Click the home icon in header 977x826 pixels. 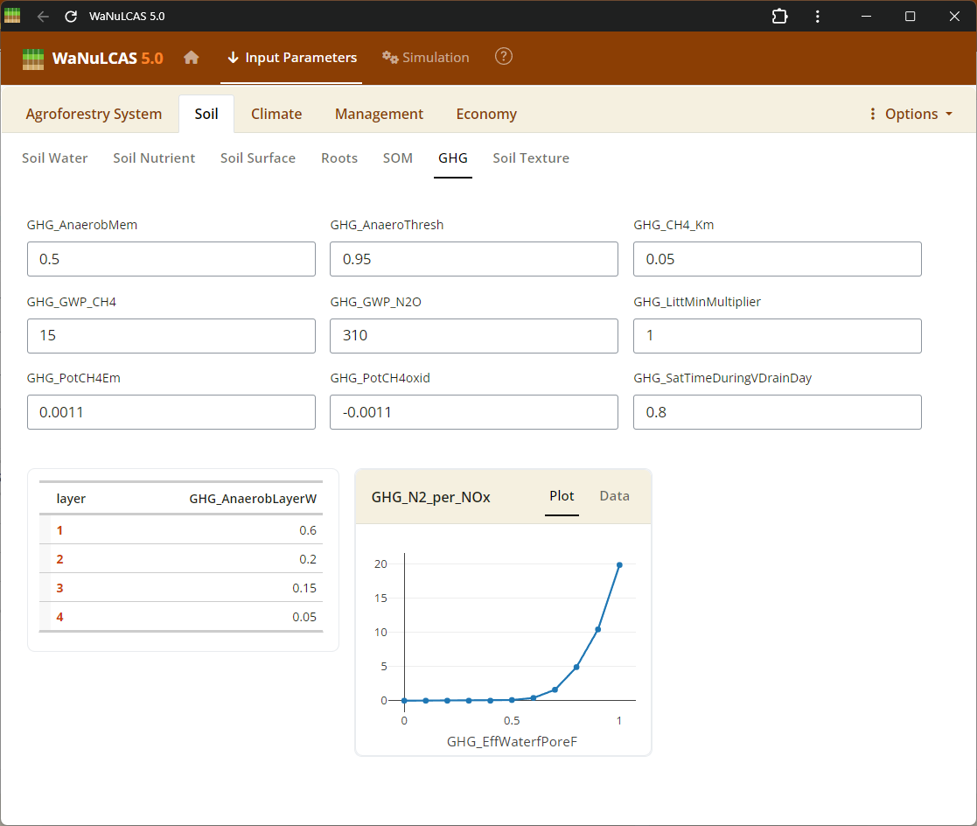pos(191,58)
